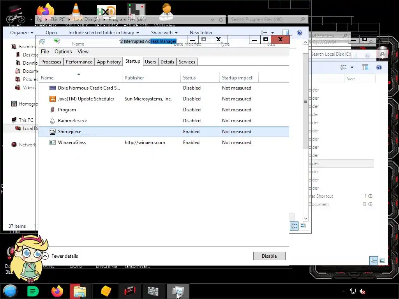
Task: Open the network tray icon
Action: (353, 291)
